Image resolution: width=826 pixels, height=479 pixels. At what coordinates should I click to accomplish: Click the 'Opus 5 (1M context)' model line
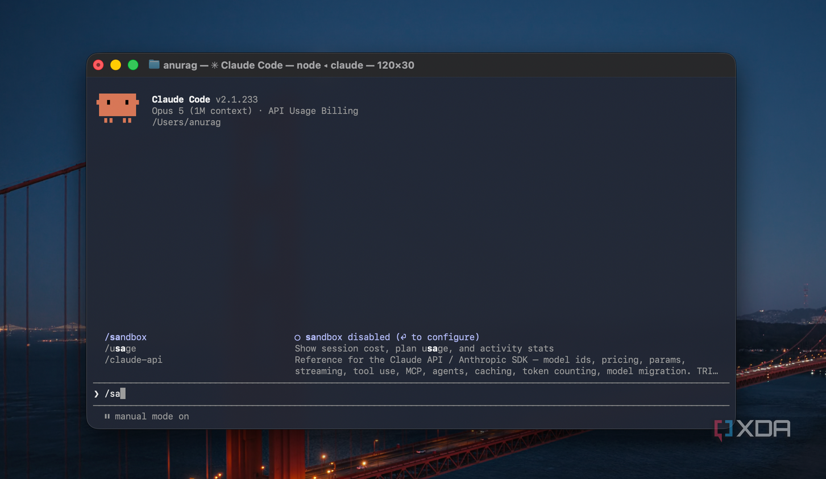tap(202, 111)
